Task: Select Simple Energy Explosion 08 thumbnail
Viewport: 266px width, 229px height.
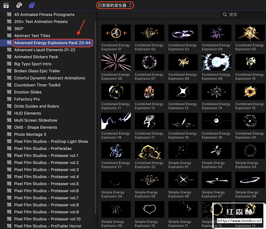Action: coord(250,180)
